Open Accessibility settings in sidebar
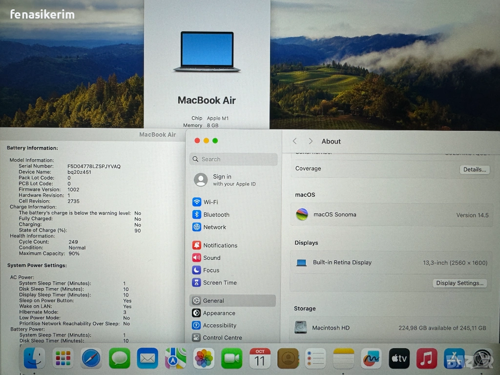Viewport: 500px width, 375px height. [219, 326]
